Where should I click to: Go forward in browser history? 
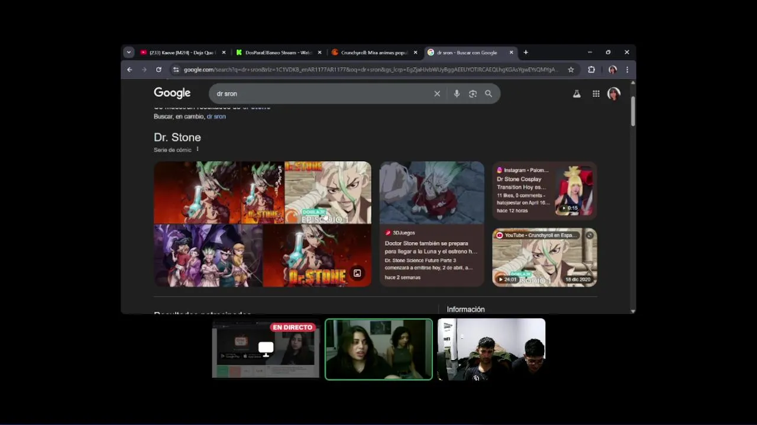point(144,70)
